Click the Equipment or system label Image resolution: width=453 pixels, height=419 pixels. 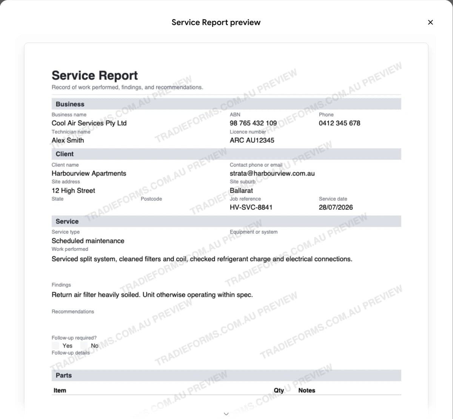(254, 232)
